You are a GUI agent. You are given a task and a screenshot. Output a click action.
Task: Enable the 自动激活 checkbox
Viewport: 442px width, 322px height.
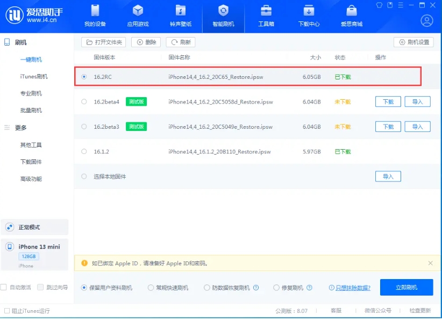[x=4, y=287]
